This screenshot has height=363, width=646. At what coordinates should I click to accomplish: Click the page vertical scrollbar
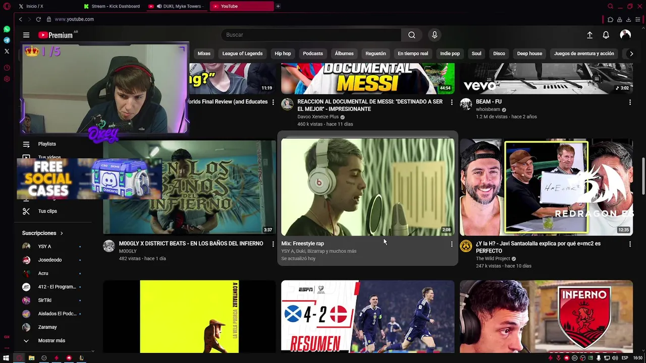pos(643,176)
